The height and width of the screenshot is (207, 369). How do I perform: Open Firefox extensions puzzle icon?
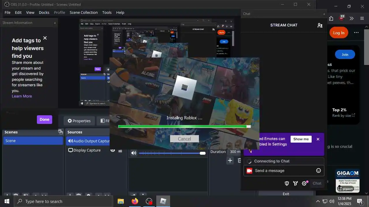tap(331, 18)
